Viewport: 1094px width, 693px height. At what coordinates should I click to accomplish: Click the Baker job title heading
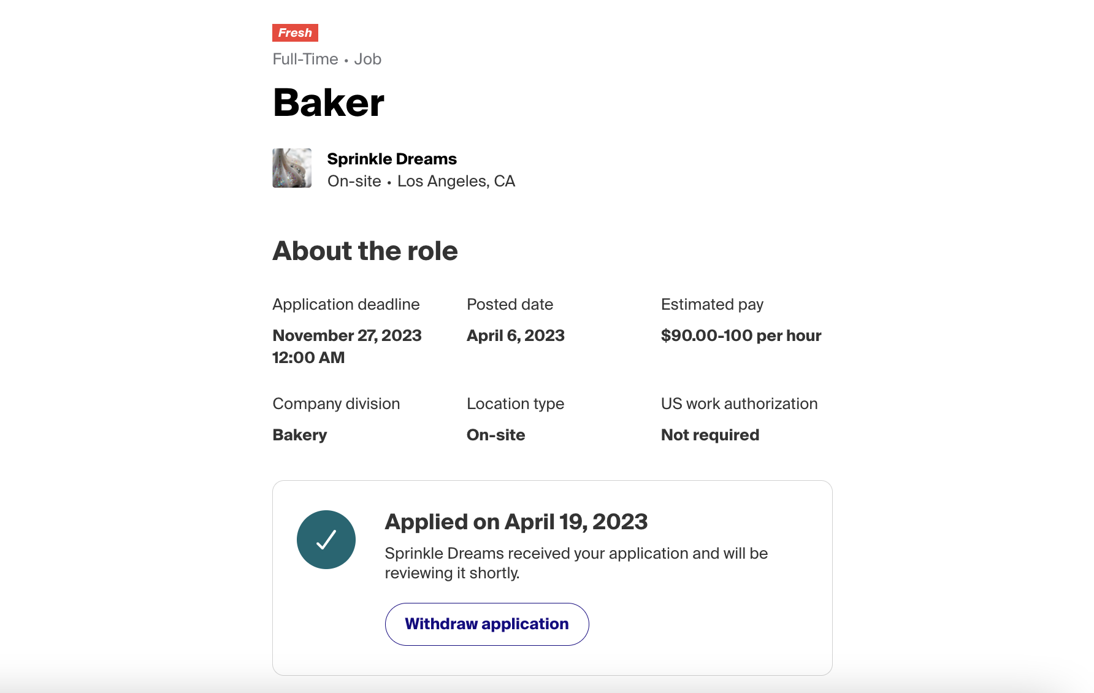tap(329, 102)
